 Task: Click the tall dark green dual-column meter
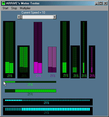pos(9,50)
